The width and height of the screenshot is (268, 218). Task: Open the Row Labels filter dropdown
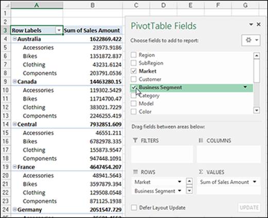click(59, 30)
